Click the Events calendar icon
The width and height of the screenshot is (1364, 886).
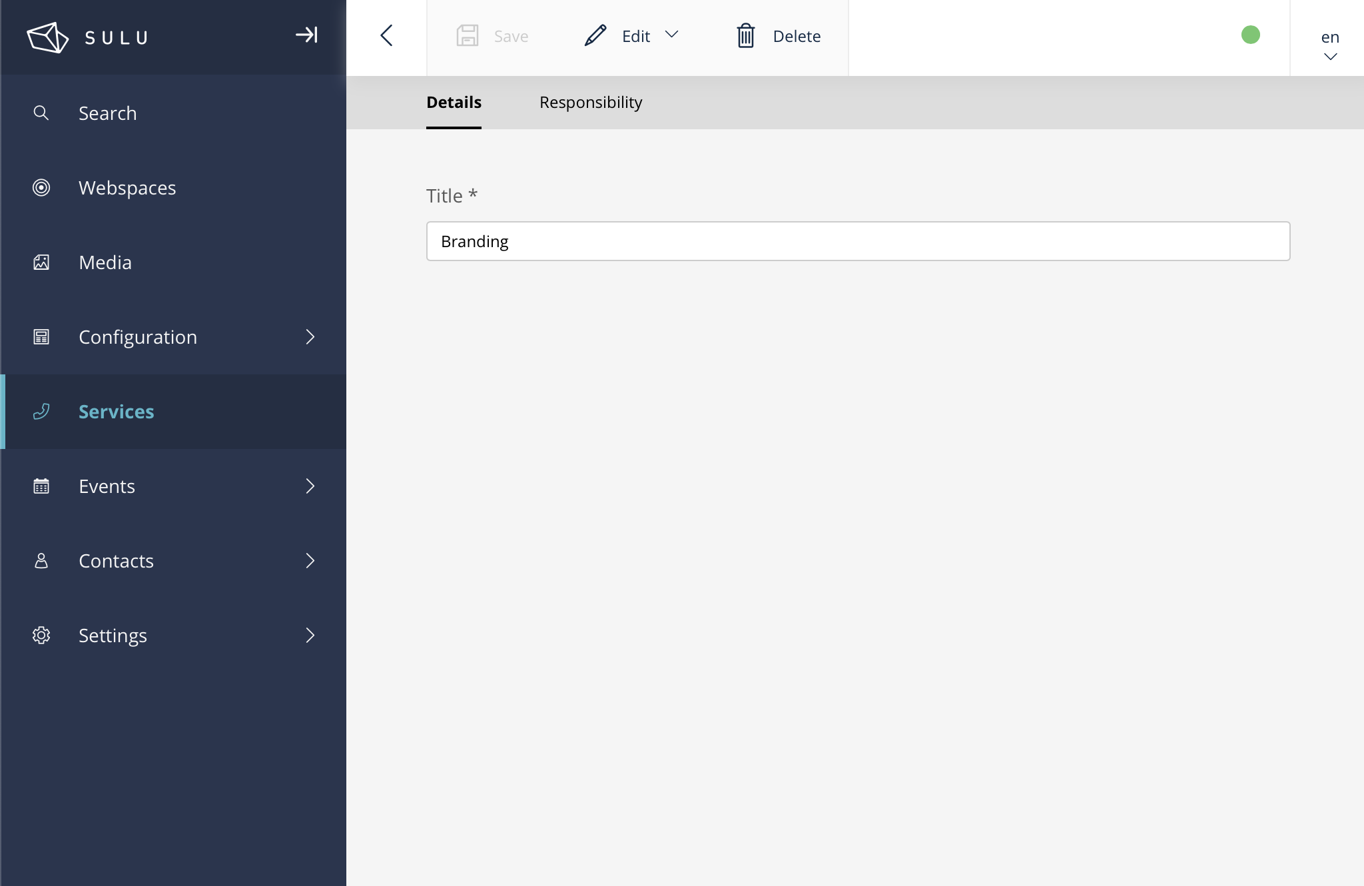[x=41, y=486]
